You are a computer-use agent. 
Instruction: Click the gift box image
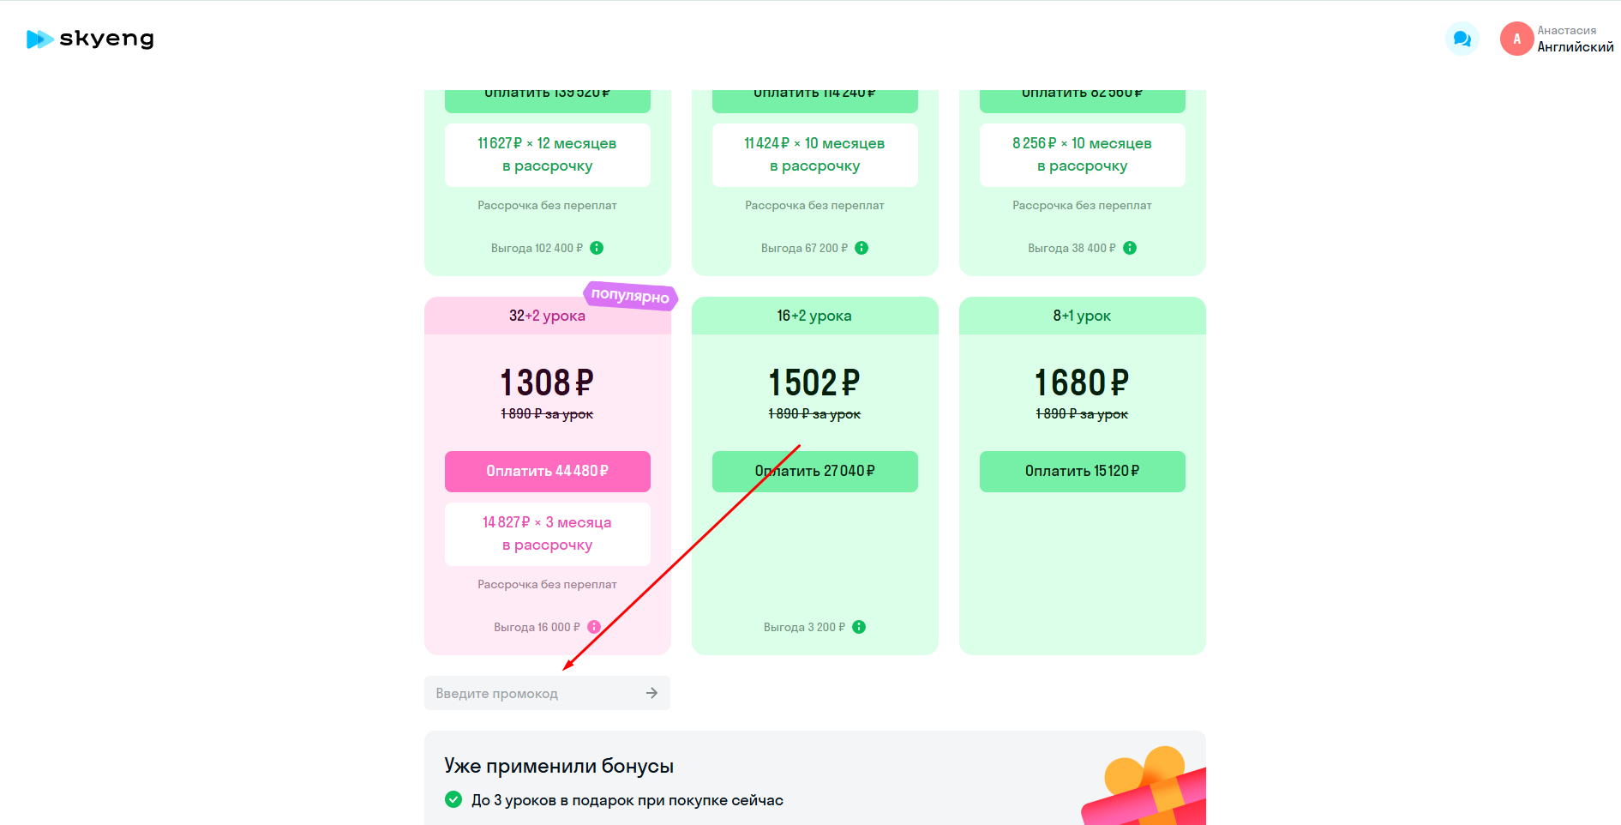click(1146, 787)
